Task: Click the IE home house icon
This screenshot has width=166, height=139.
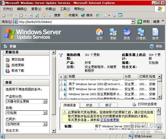Action: pyautogui.click(x=43, y=15)
